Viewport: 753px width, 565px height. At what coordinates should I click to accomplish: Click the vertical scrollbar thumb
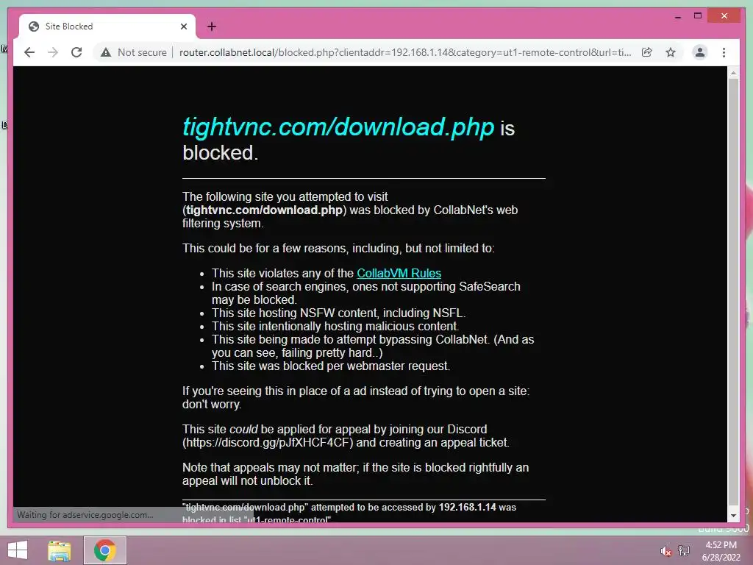pos(733,292)
